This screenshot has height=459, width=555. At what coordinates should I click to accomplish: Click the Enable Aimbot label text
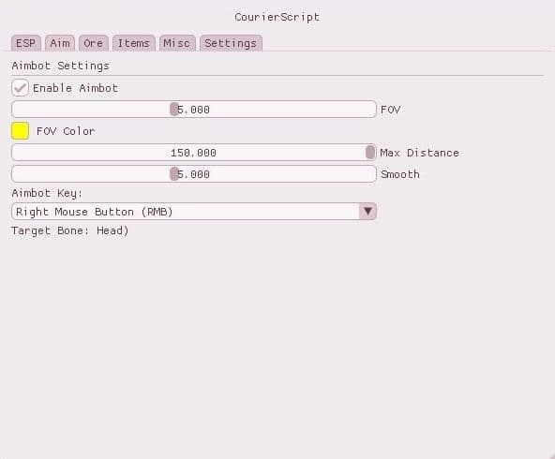tap(75, 88)
